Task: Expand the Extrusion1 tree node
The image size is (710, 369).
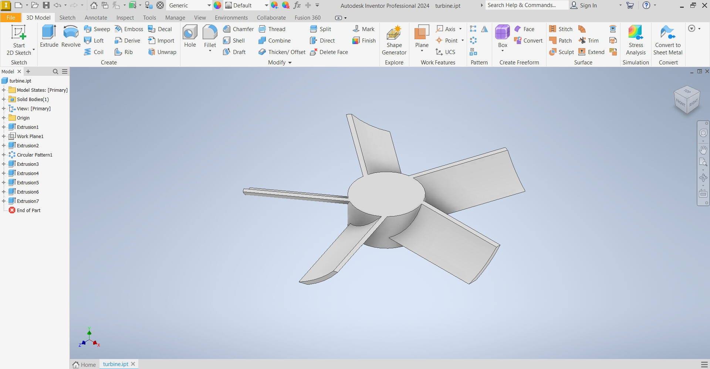Action: point(4,127)
